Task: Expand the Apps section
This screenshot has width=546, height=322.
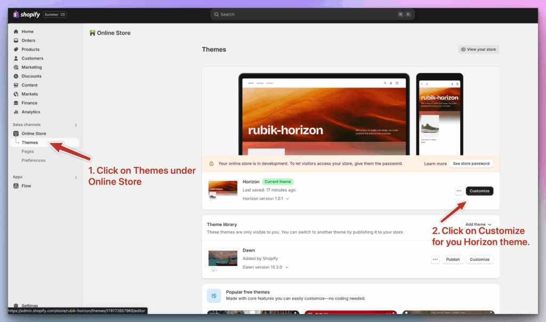Action: pyautogui.click(x=76, y=178)
